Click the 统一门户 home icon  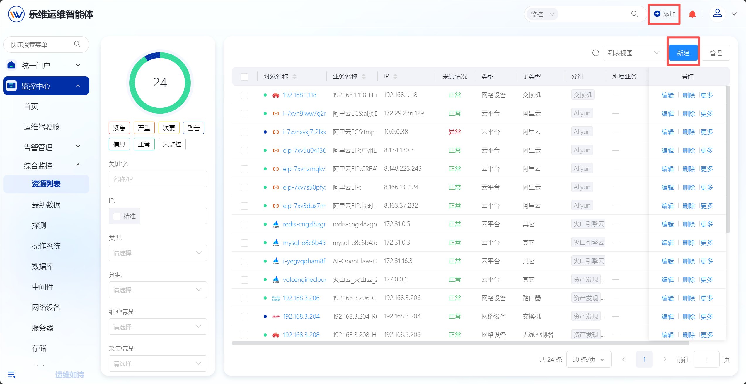click(x=11, y=65)
